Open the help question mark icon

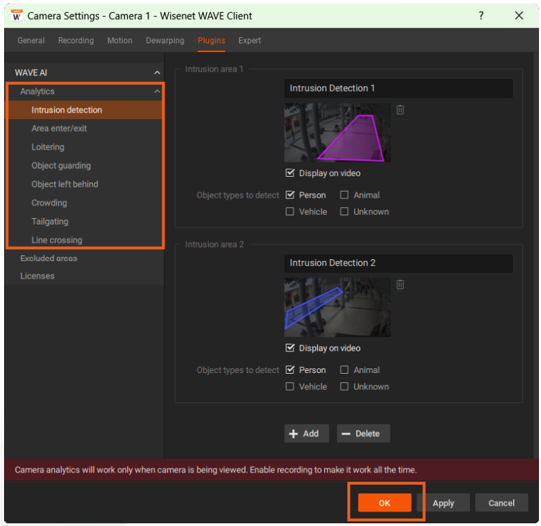pos(481,16)
